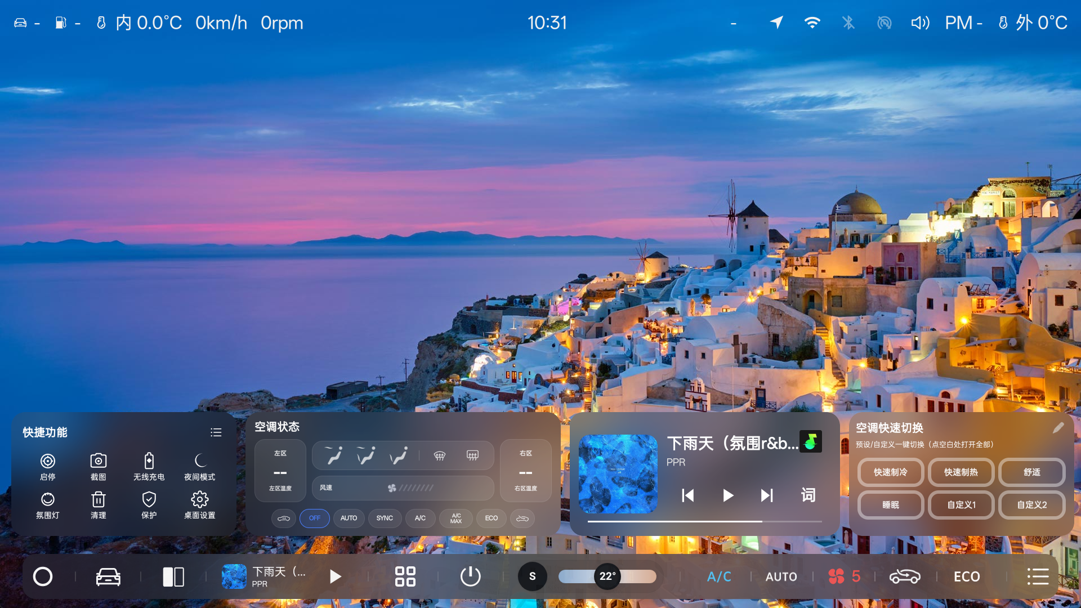This screenshot has width=1081, height=608.
Task: Seek on the music widget progress bar
Action: click(704, 521)
